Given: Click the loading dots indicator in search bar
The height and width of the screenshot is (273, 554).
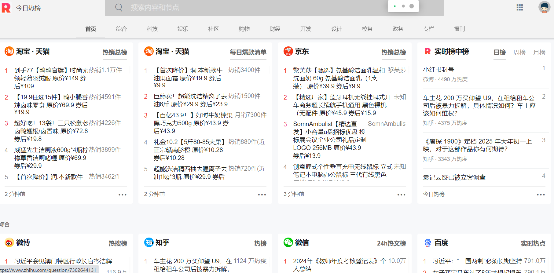Looking at the screenshot, I should [x=403, y=6].
